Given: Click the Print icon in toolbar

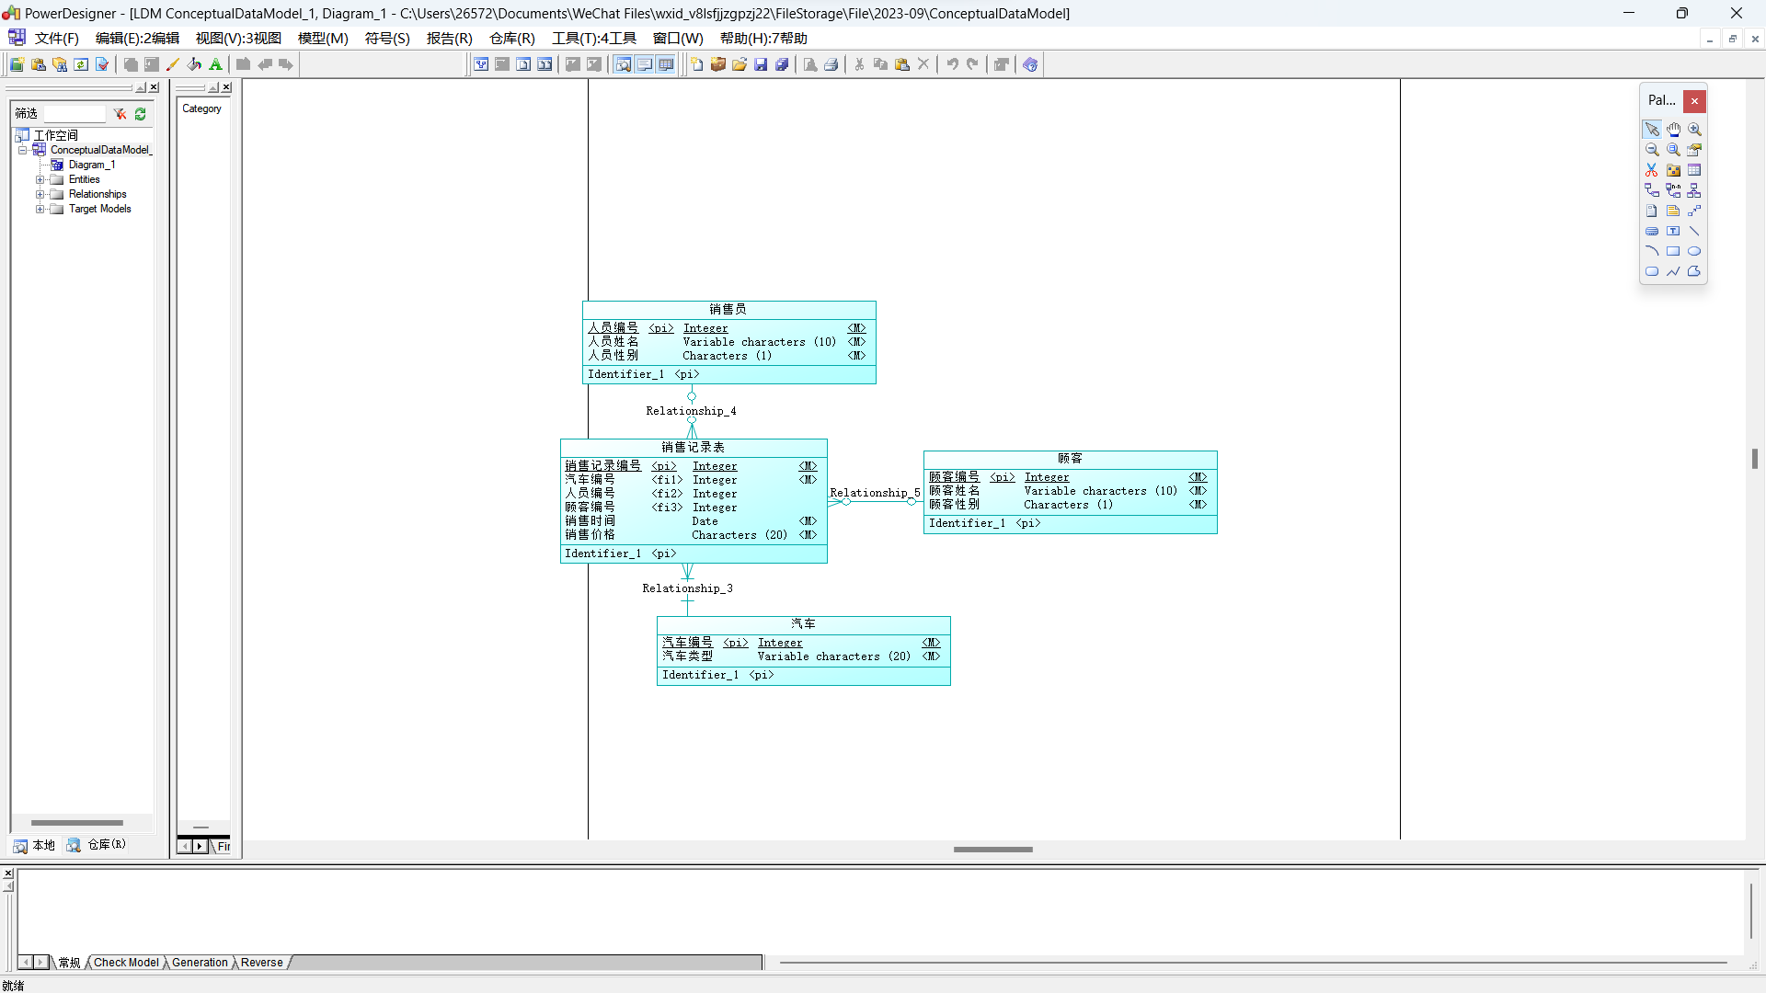Looking at the screenshot, I should pos(831,64).
